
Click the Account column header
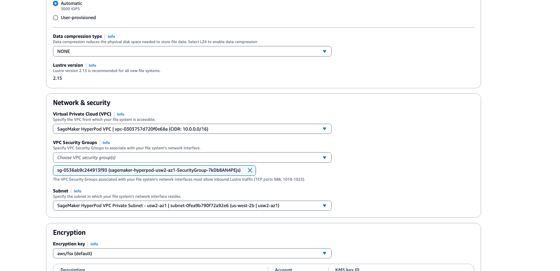[x=283, y=269]
